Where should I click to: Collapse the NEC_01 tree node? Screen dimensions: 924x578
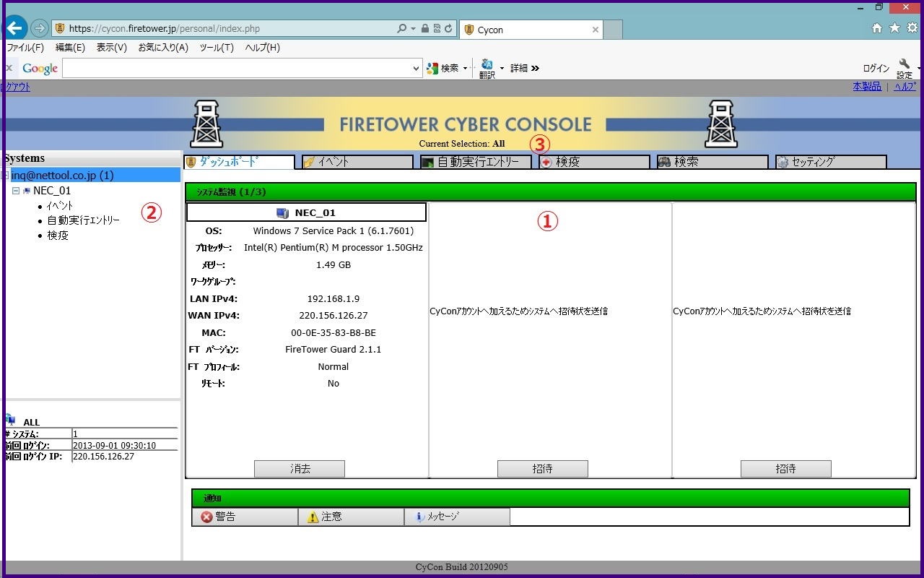(x=16, y=191)
